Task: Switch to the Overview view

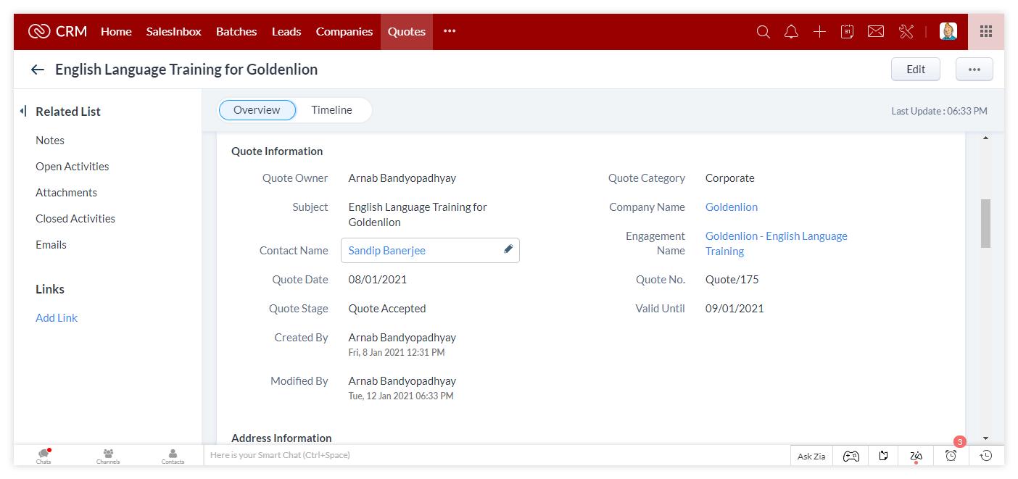Action: 257,110
